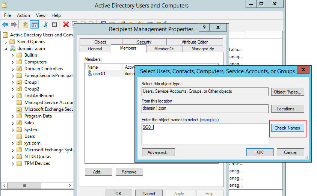Click the object type field showing Users, Service Accounts
The width and height of the screenshot is (317, 196).
coord(205,92)
